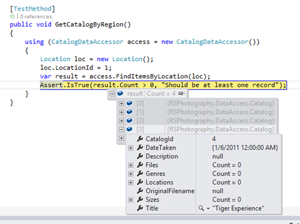Expand the [1] catalog item
Screen dimensions: 300x224
[122, 112]
